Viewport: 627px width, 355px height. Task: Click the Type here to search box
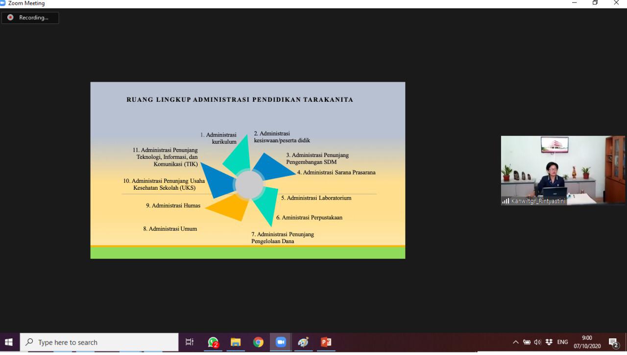pos(99,342)
